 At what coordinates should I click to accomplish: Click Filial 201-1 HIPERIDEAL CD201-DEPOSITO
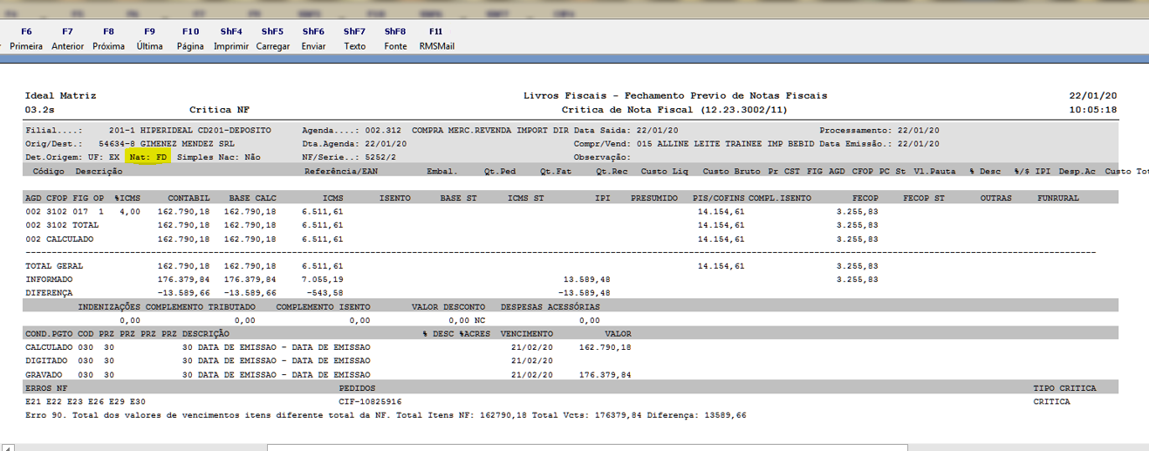pos(148,129)
